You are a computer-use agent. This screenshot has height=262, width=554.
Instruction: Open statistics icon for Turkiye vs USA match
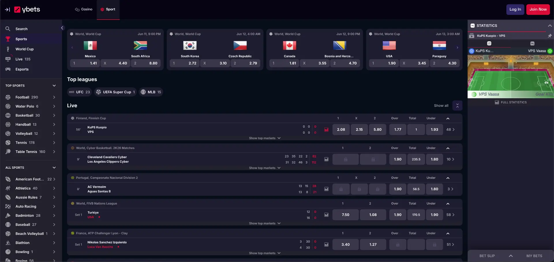[326, 215]
